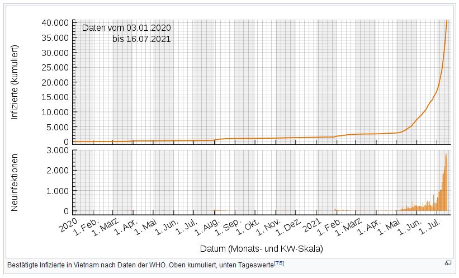Click the daily new infections bar chart
459x278 pixels.
[x=262, y=182]
